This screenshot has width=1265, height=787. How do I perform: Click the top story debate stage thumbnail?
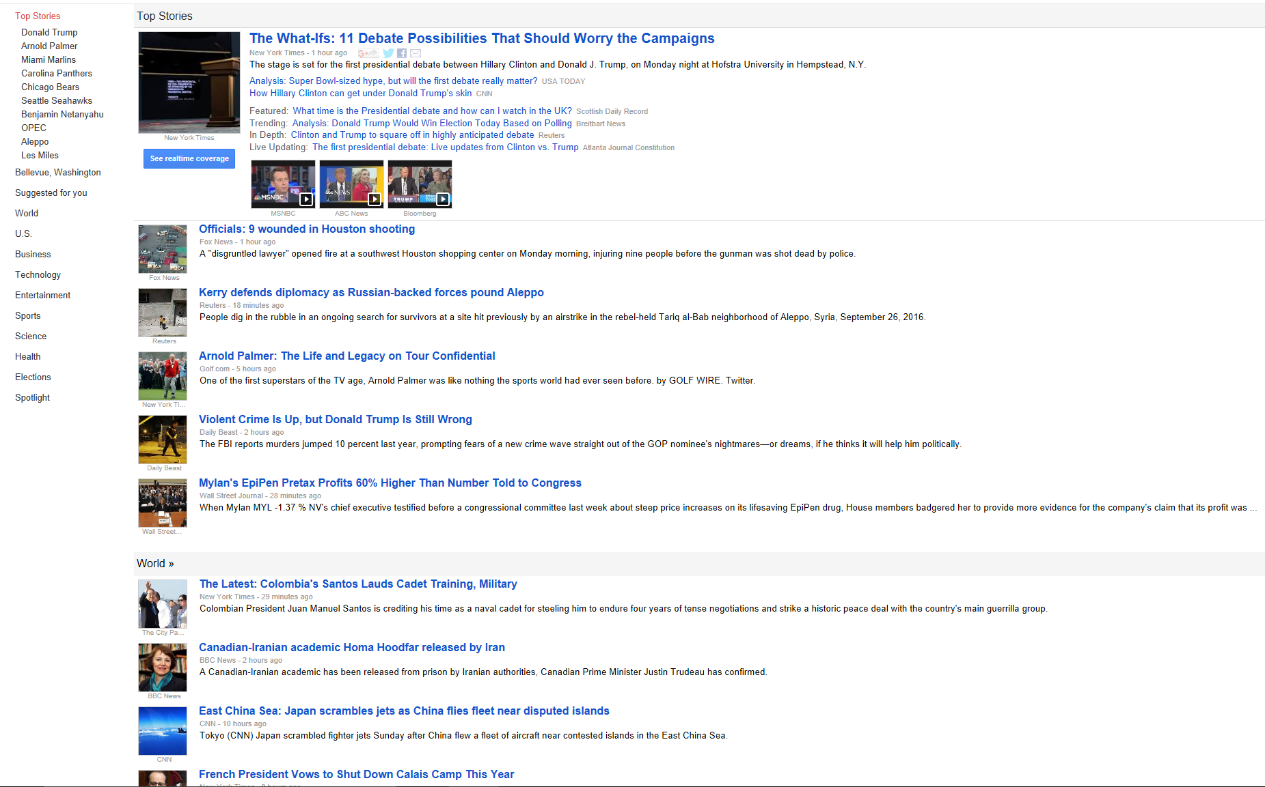[x=189, y=83]
